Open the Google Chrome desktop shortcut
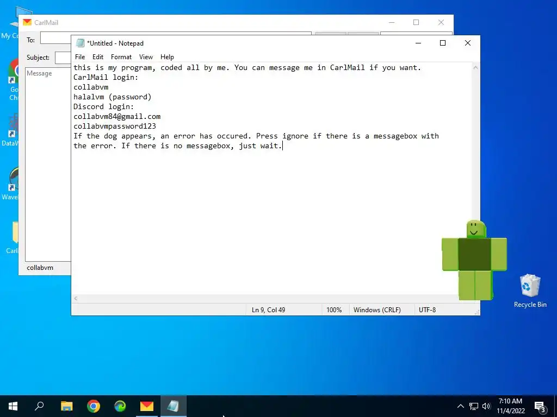The image size is (557, 417). pos(14,79)
